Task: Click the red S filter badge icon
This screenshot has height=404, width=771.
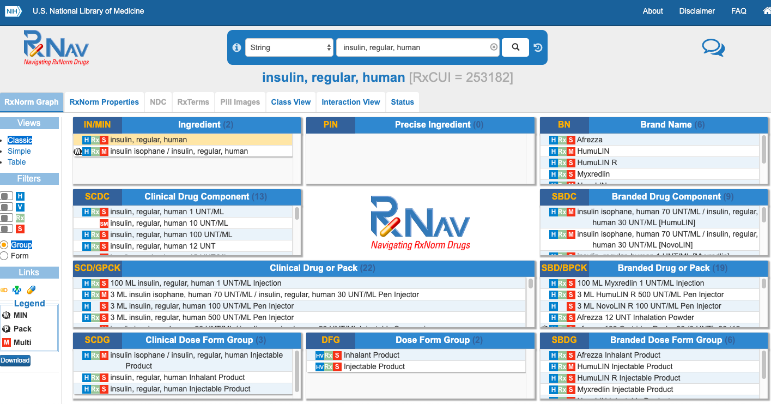Action: (x=20, y=228)
